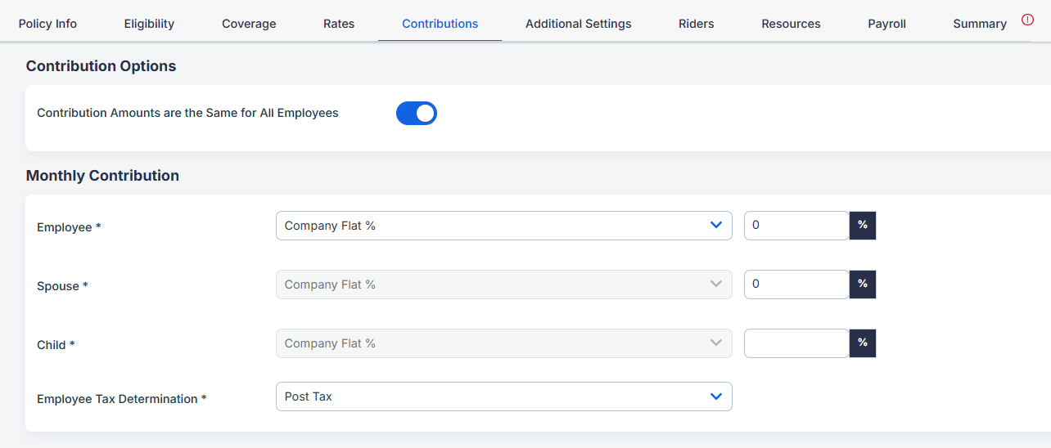The height and width of the screenshot is (448, 1051).
Task: Expand the Employee Tax Determination dropdown
Action: [x=504, y=396]
